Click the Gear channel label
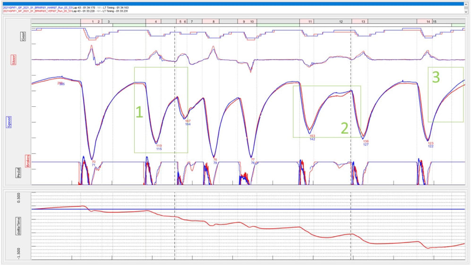 (23, 36)
